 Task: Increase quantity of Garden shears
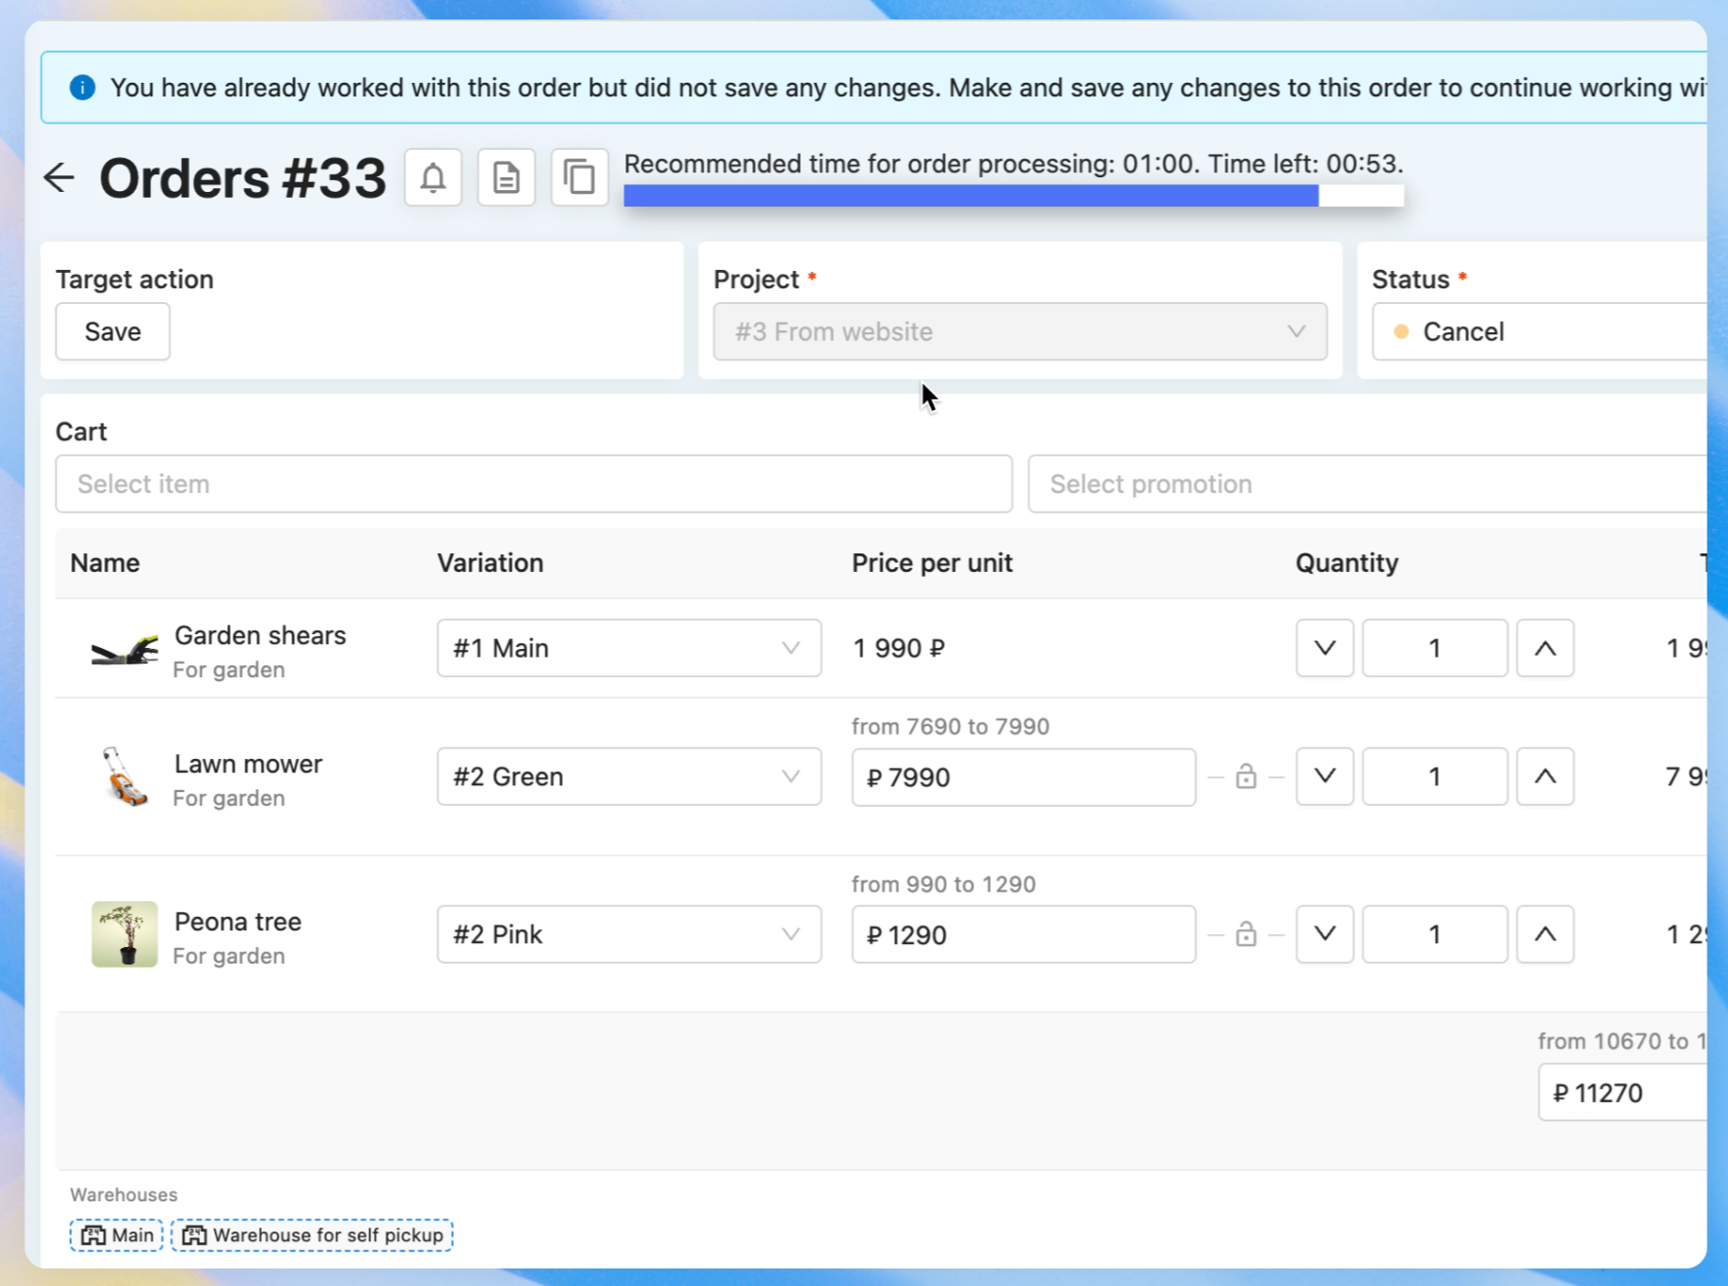[1545, 648]
